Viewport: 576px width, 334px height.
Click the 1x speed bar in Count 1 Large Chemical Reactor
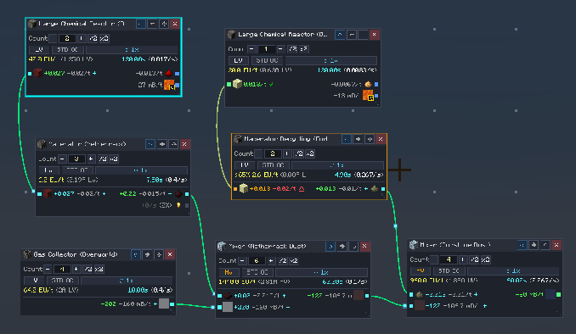tap(331, 60)
